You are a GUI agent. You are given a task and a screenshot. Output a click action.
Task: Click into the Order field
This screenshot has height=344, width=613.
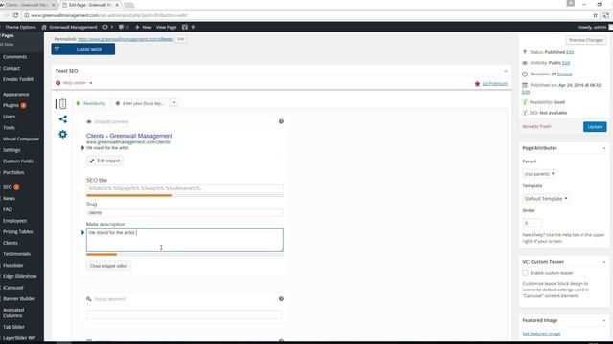(533, 223)
